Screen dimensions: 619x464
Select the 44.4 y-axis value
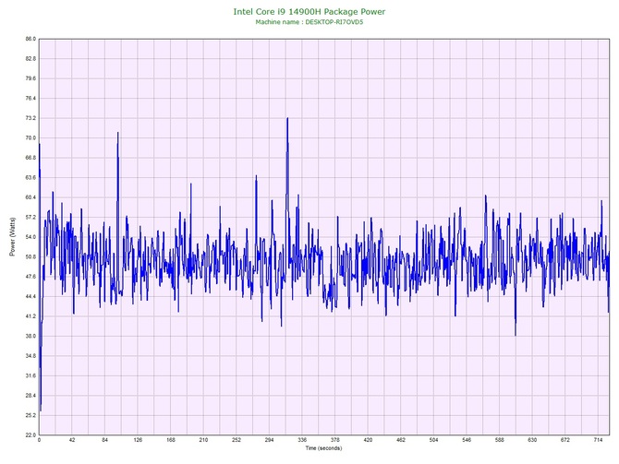[x=30, y=296]
